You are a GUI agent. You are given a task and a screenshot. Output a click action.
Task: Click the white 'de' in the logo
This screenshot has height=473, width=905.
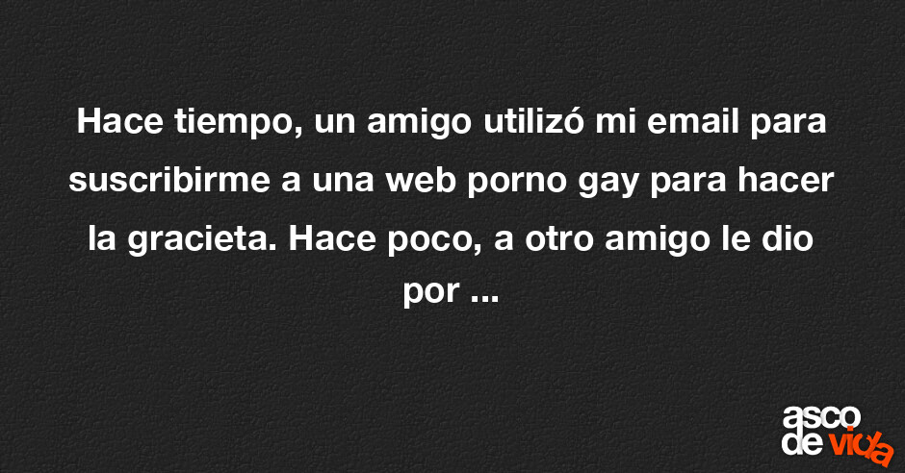[x=805, y=442]
